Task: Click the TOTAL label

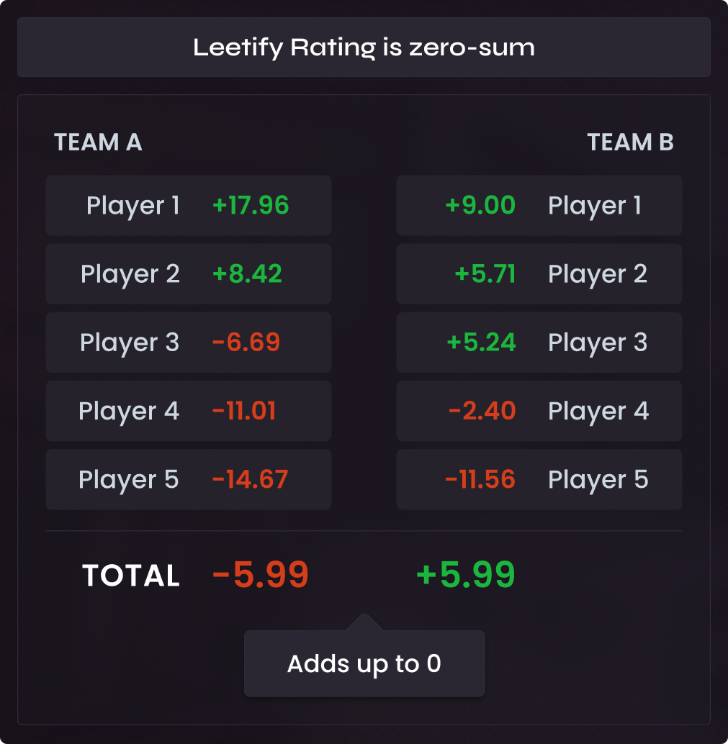Action: coord(131,576)
